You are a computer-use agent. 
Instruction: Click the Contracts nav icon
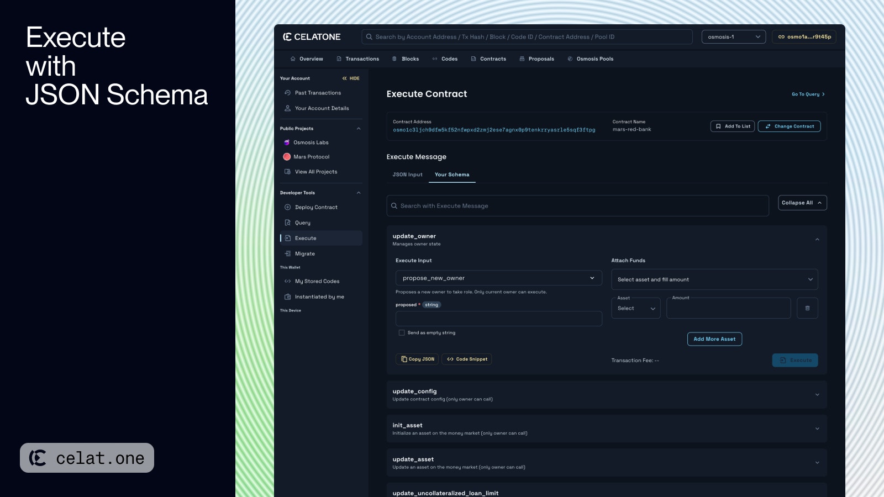pos(473,59)
